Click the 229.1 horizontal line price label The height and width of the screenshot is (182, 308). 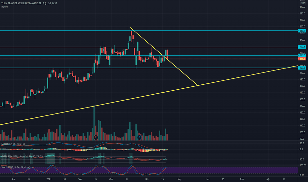(x=302, y=47)
